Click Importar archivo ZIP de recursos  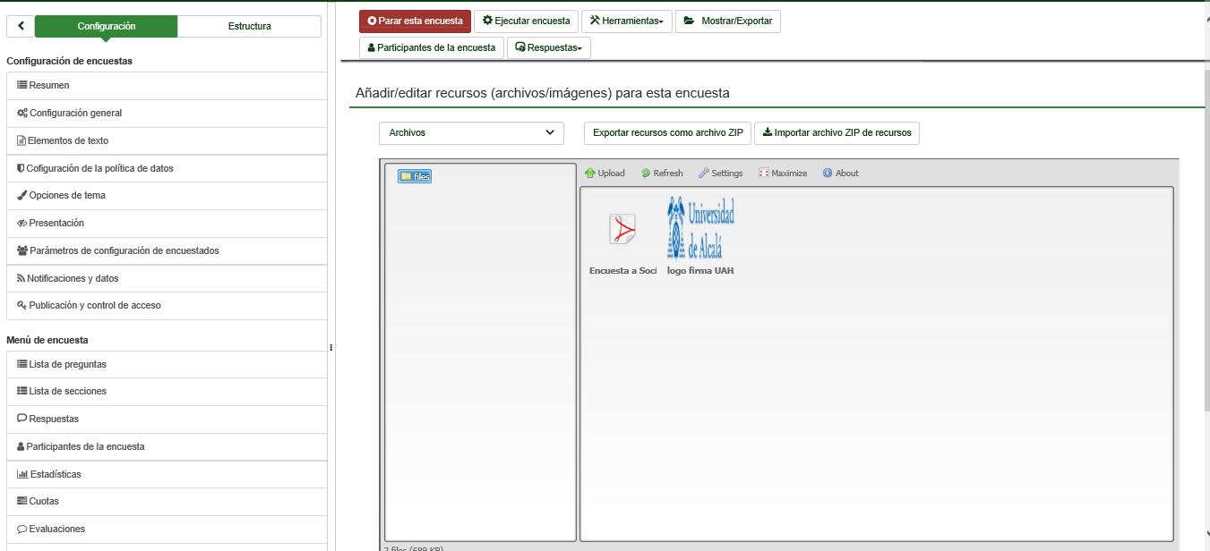coord(837,133)
